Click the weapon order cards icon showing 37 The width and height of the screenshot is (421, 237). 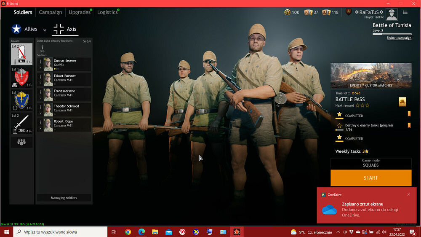[308, 12]
